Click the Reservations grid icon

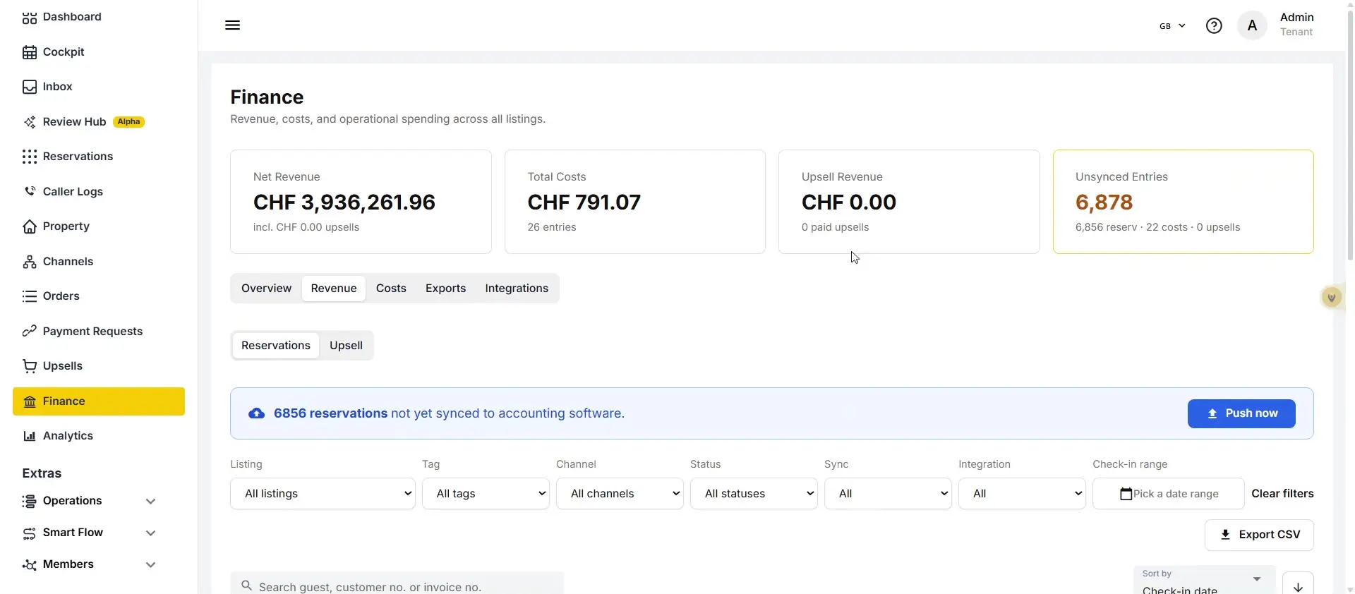pyautogui.click(x=29, y=157)
